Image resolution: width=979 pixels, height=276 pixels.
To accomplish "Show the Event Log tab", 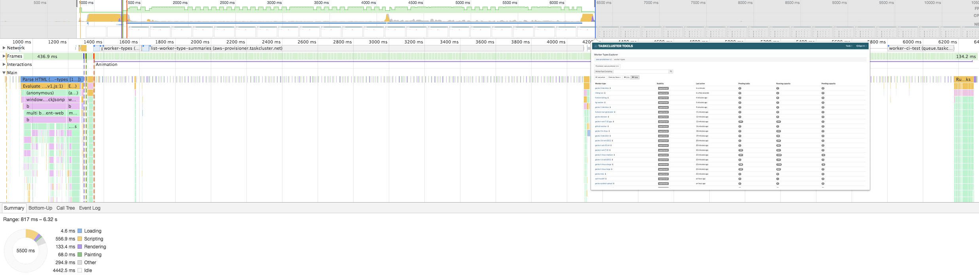I will tap(90, 208).
